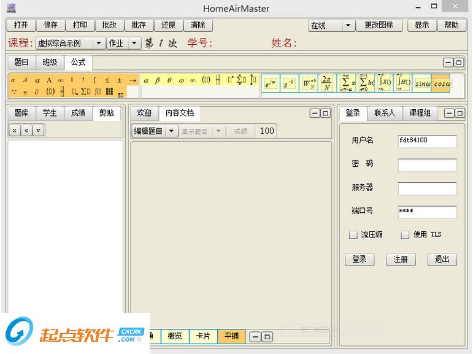
Task: Expand the 作业 type dropdown
Action: [134, 43]
